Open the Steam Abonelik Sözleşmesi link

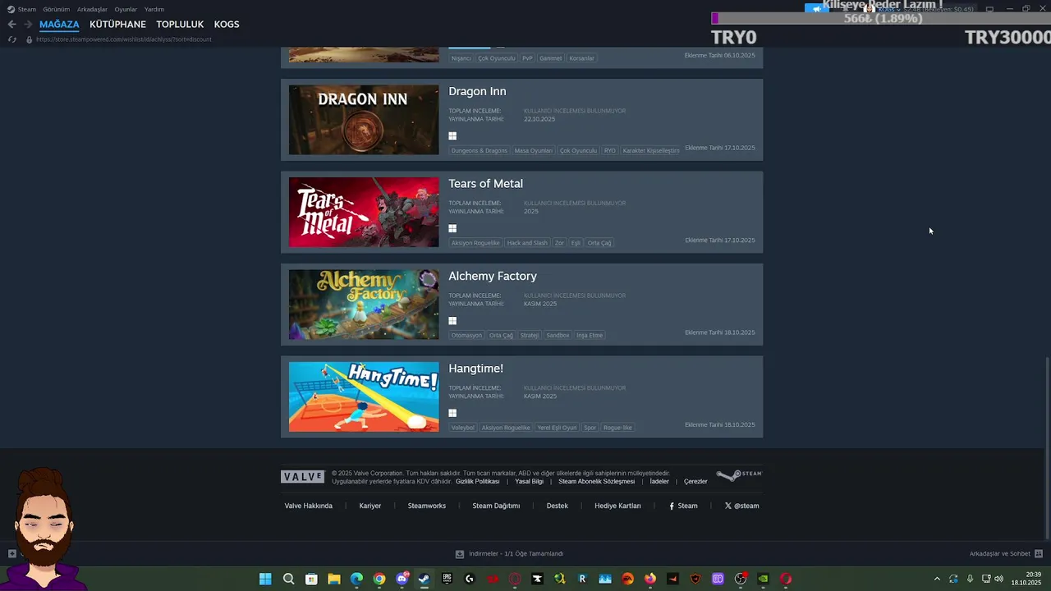[596, 482]
